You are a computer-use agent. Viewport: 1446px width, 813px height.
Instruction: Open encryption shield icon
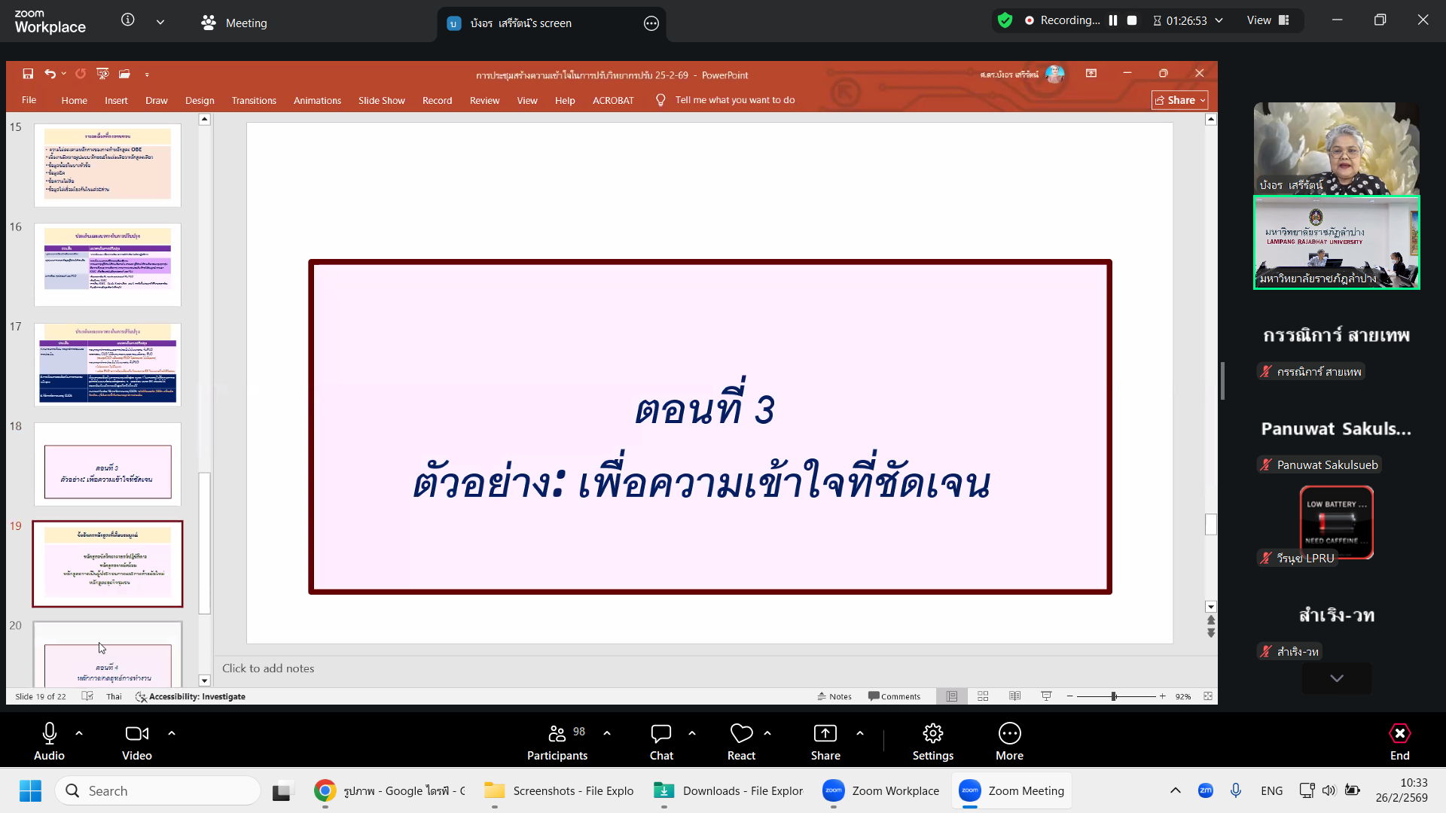pos(1005,20)
